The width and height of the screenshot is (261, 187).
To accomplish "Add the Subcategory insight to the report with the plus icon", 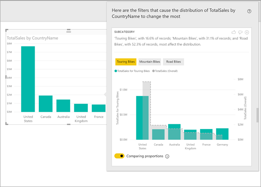I will (x=247, y=32).
